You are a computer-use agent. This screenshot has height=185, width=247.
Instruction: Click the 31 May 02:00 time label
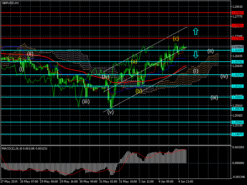point(108,182)
